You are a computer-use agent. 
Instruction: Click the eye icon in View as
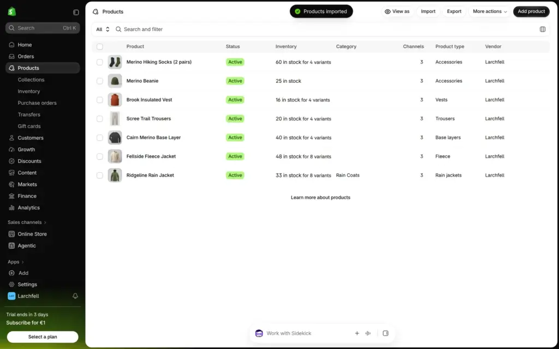[388, 11]
